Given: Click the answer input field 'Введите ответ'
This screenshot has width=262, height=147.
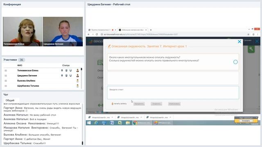Looking at the screenshot, I should pos(173,93).
